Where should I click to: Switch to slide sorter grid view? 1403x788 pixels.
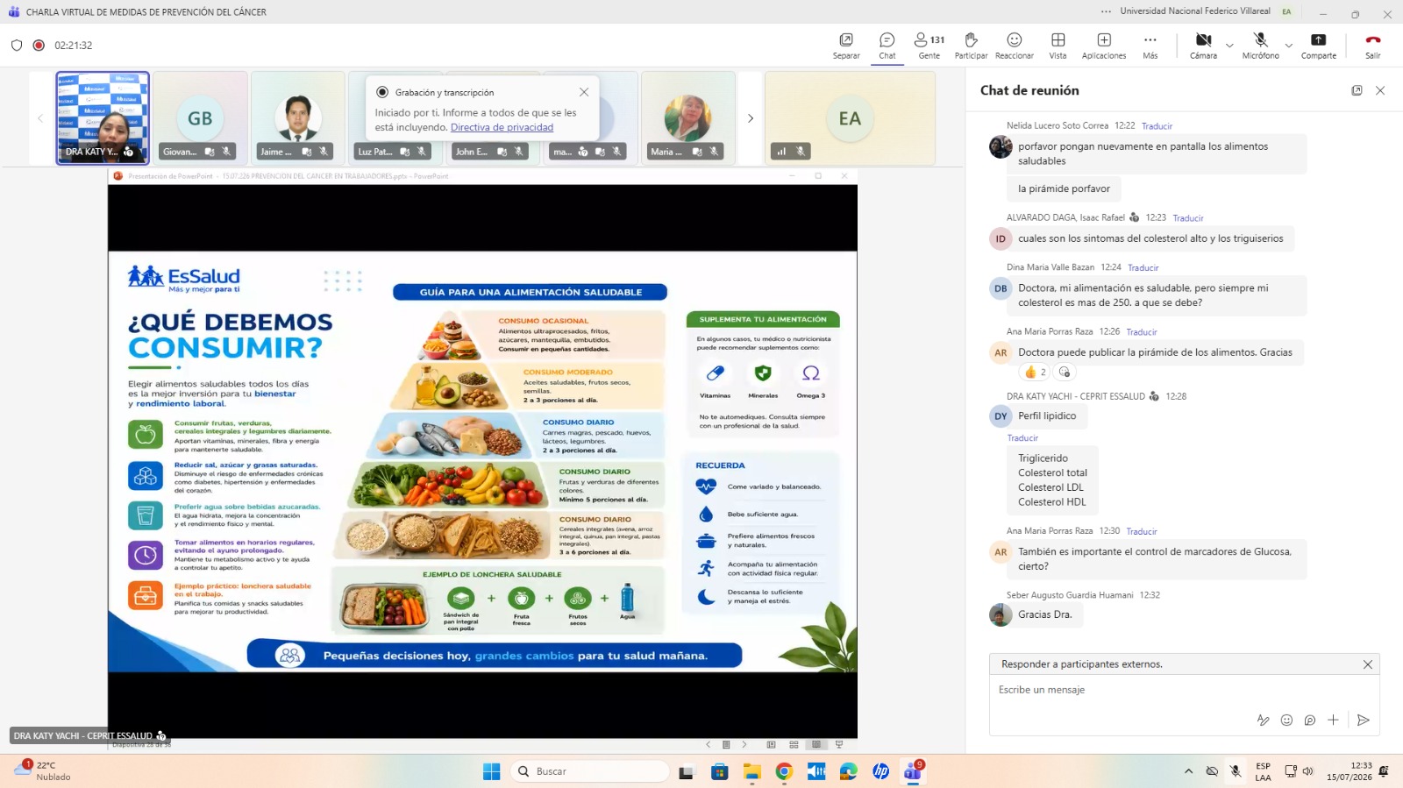click(794, 744)
